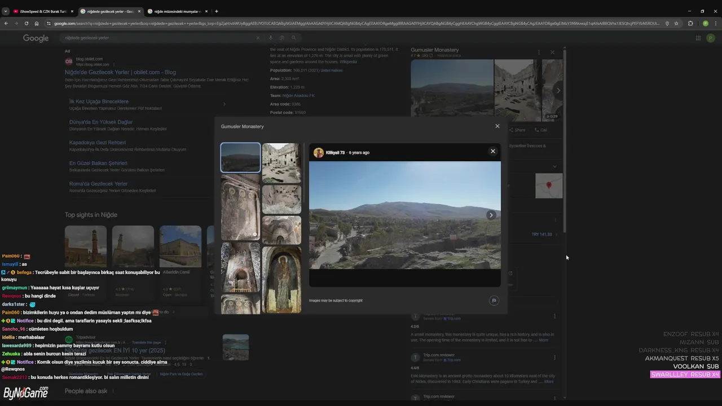722x406 pixels.
Task: Click the browser address bar
Action: coord(355,23)
